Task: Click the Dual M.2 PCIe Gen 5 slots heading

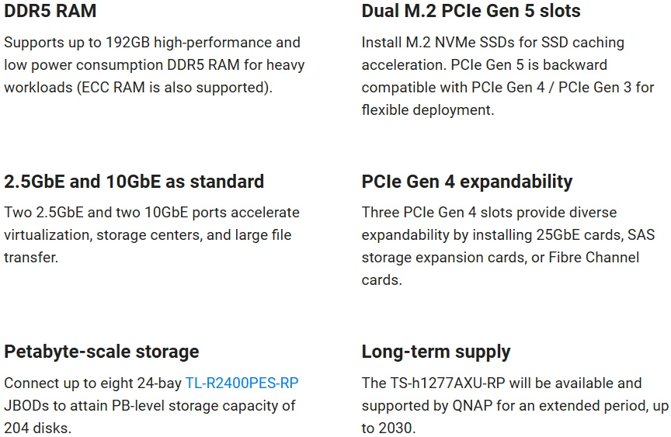Action: click(471, 11)
